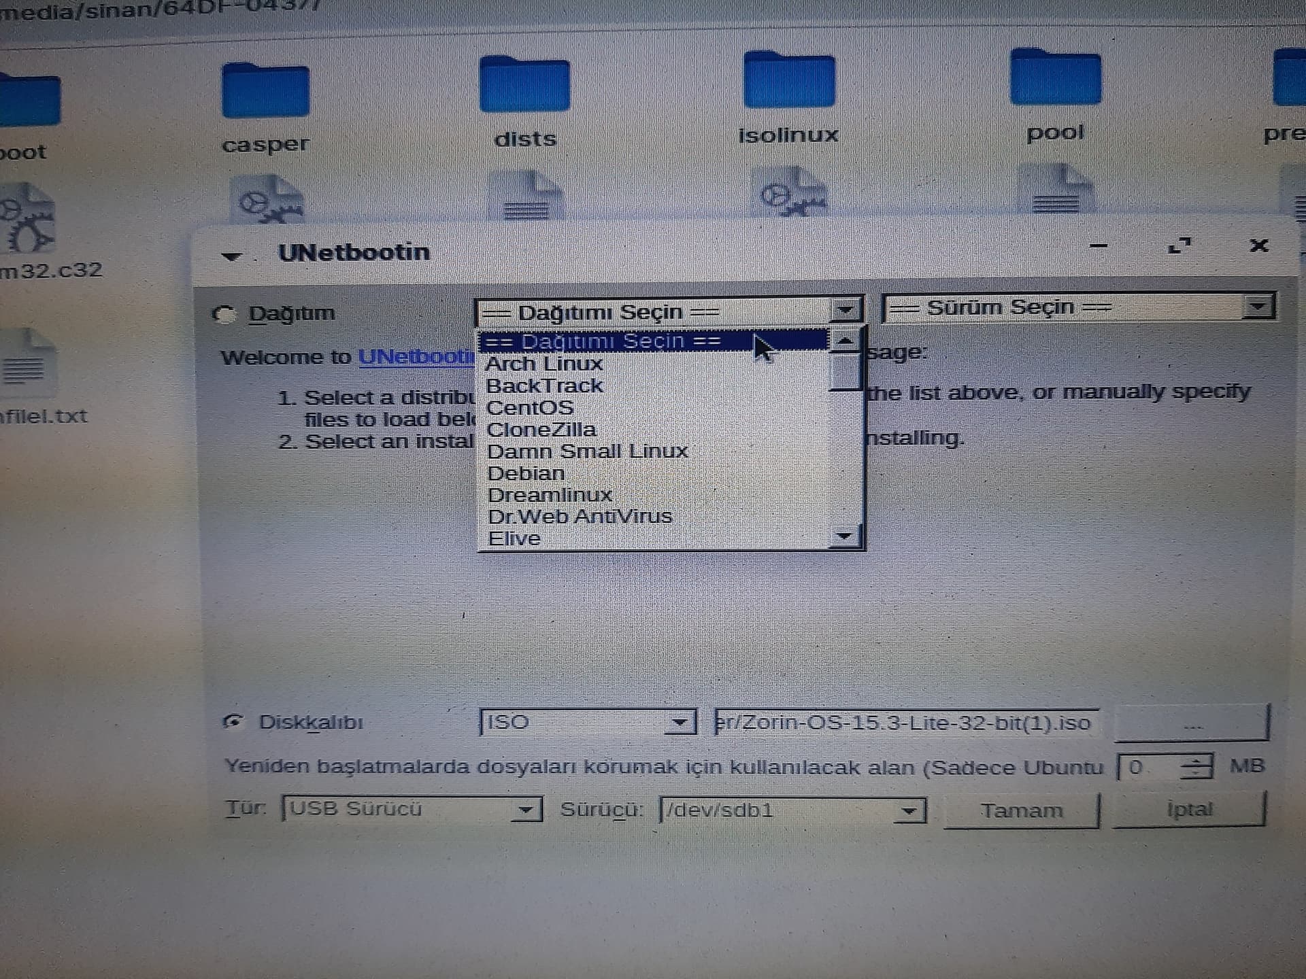Click the persistence MB value field
Screen dimensions: 1306x979
(x=1150, y=768)
